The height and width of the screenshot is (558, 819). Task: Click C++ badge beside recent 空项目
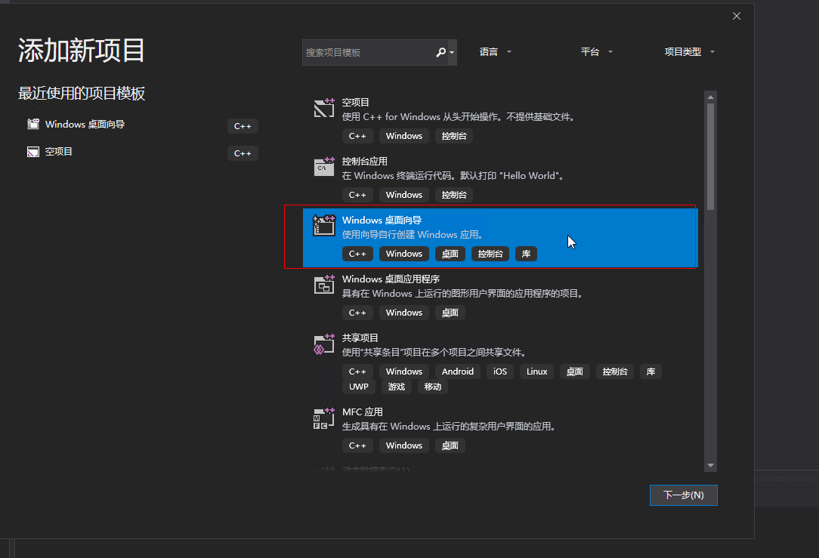(243, 153)
